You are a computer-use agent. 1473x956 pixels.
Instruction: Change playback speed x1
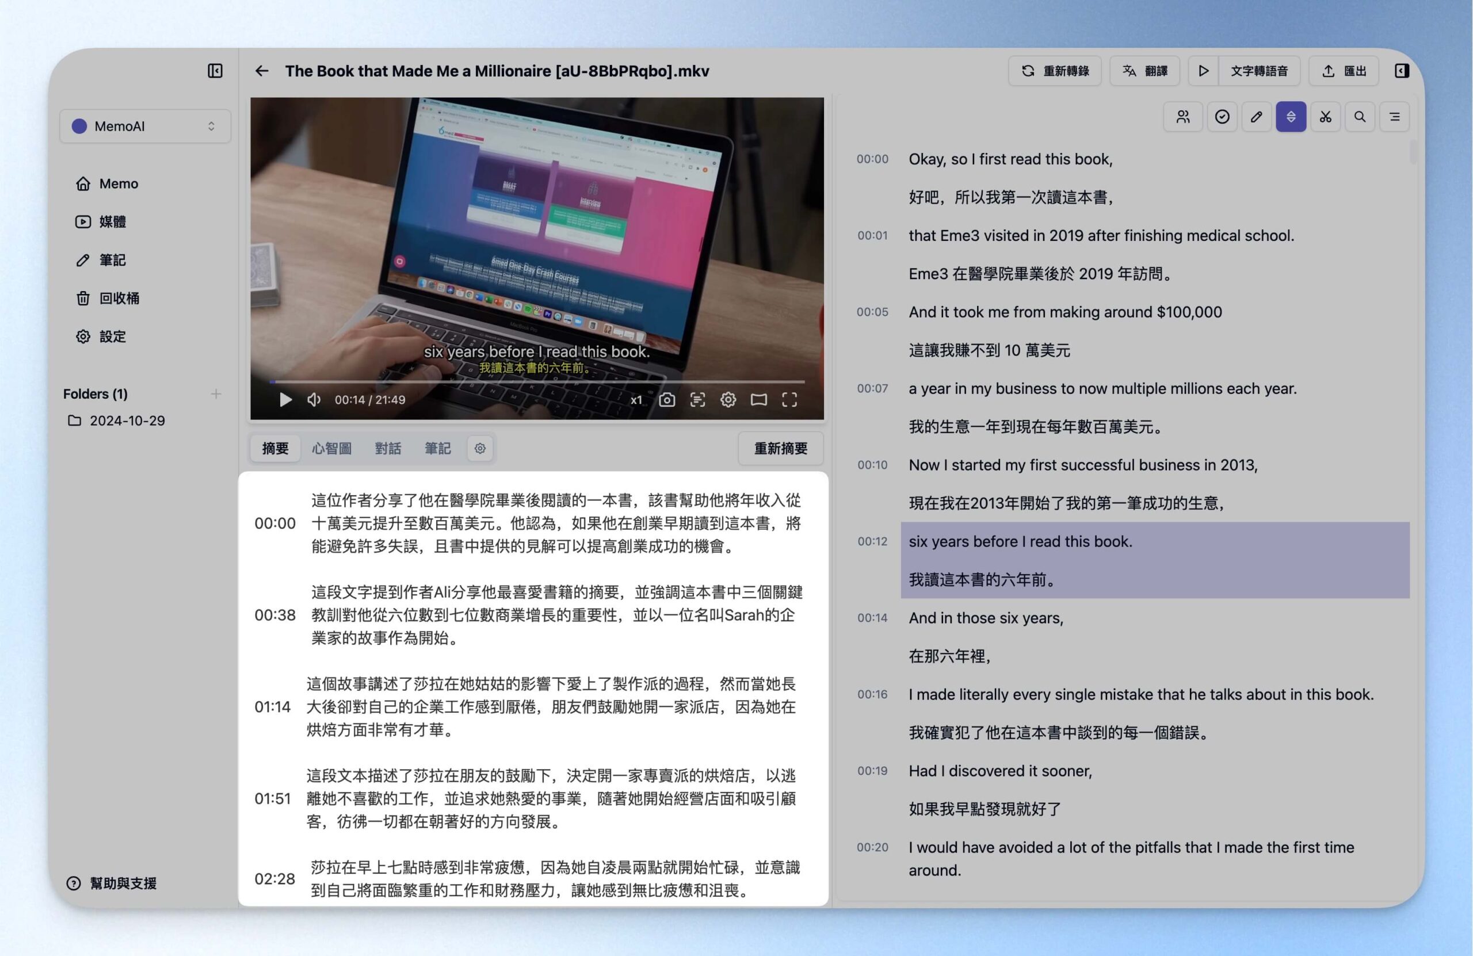636,400
